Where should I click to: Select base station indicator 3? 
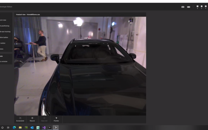pyautogui.click(x=201, y=7)
